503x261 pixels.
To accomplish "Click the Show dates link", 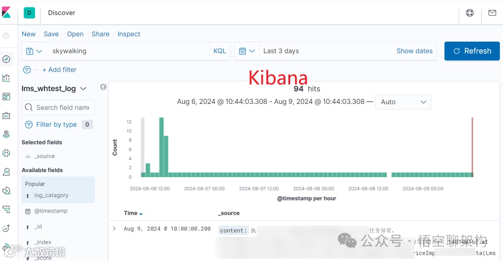I will click(415, 51).
